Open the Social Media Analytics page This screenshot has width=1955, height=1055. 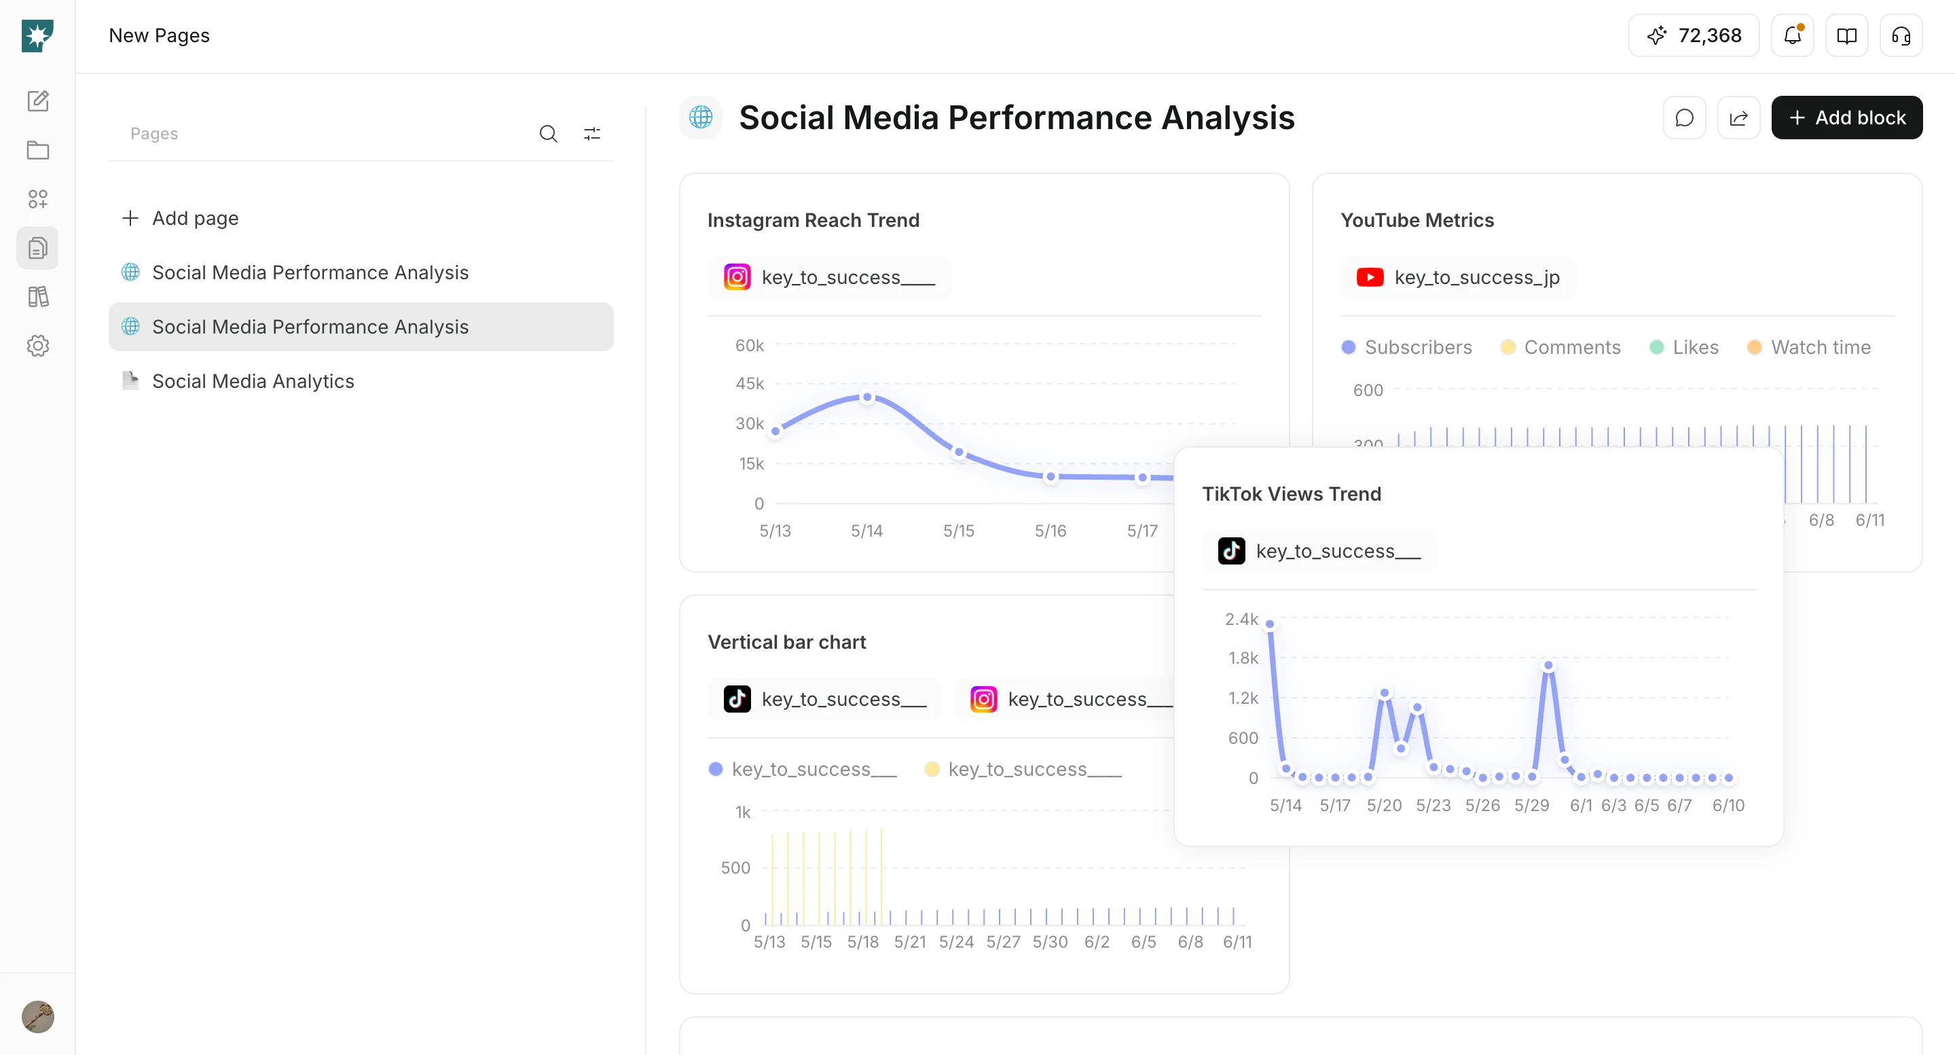pyautogui.click(x=361, y=382)
